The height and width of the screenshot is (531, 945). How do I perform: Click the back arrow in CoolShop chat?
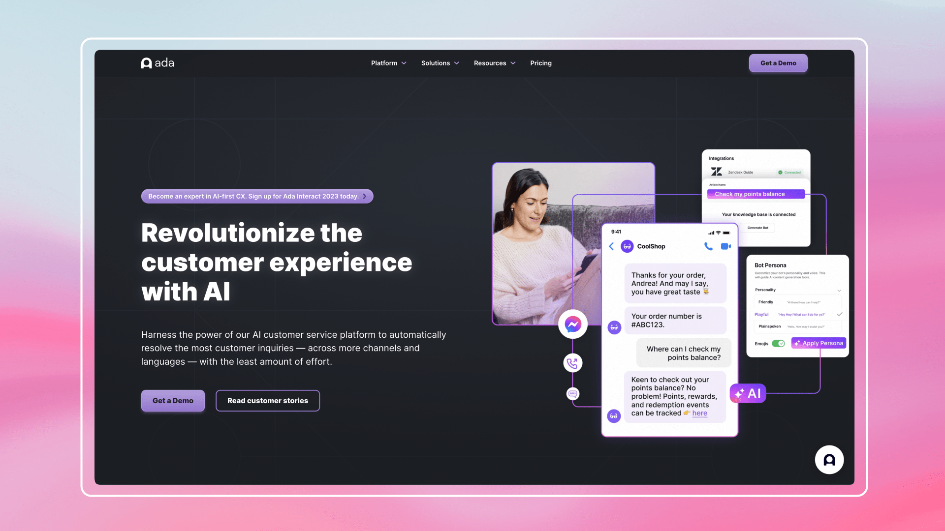pos(612,246)
